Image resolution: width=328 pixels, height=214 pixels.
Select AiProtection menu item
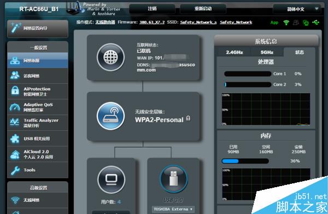38,91
